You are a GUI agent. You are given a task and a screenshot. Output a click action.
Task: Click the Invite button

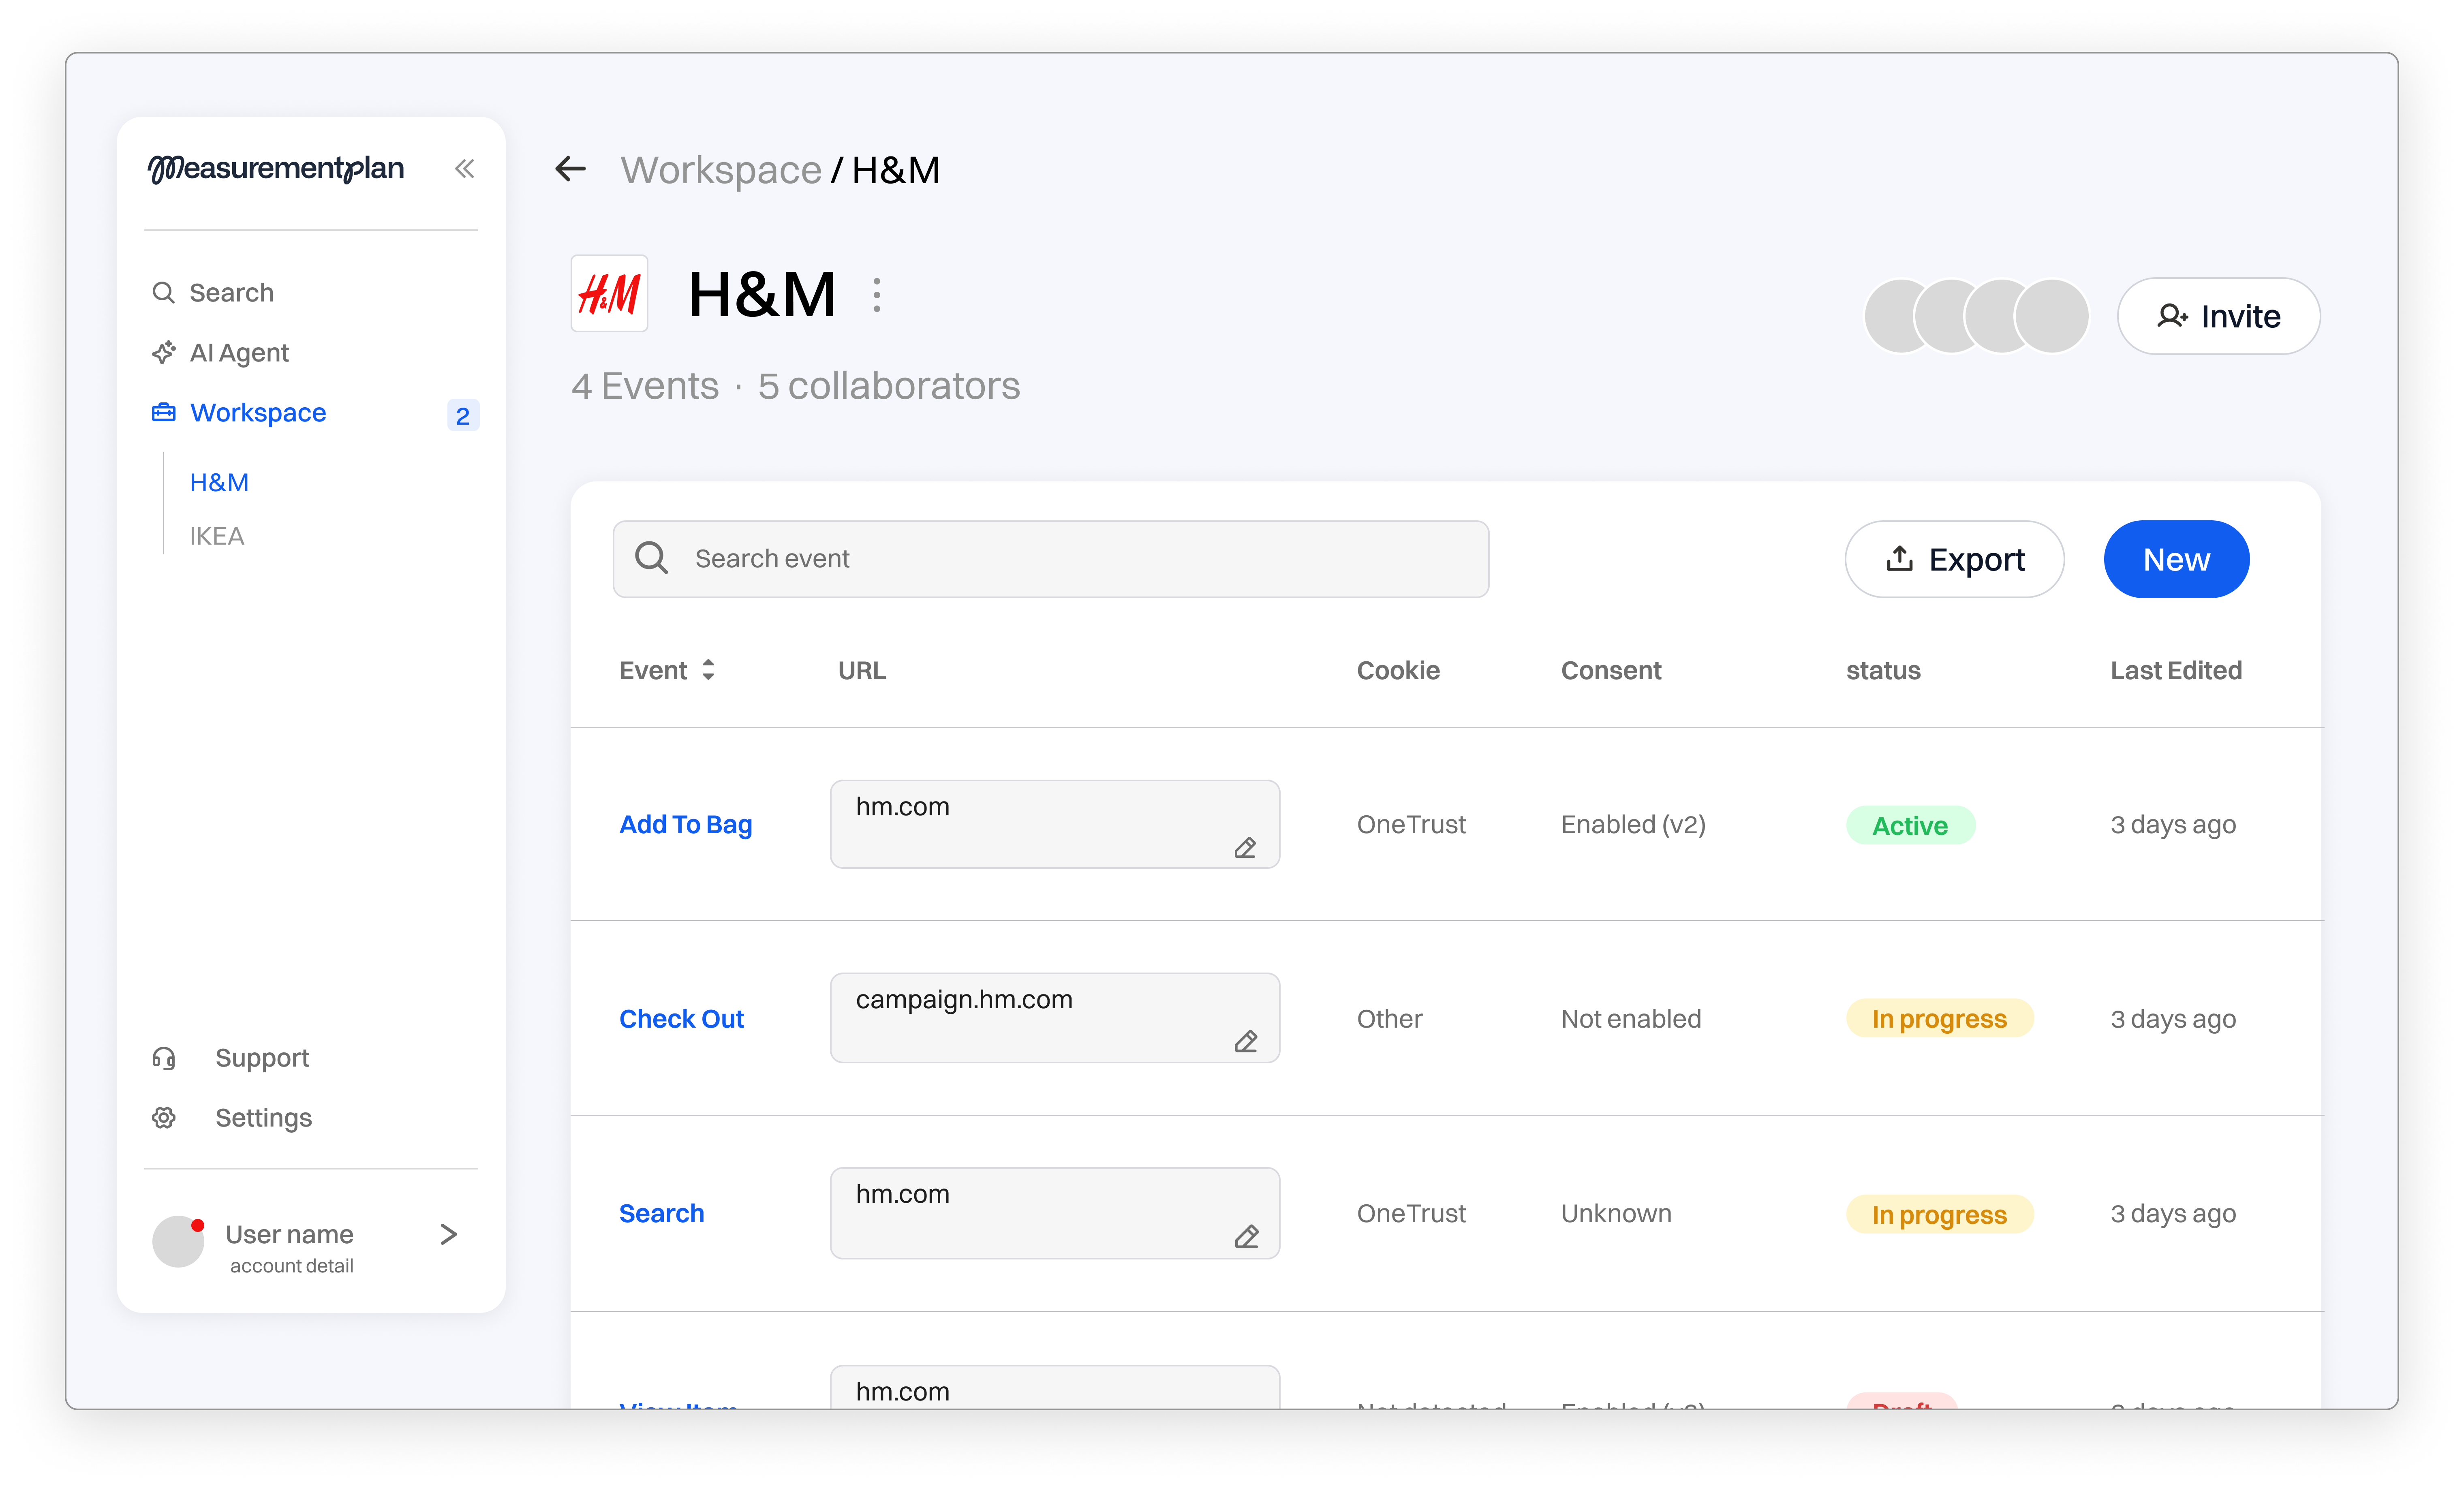tap(2218, 316)
